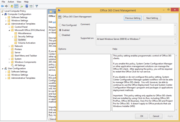Image resolution: width=180 pixels, height=122 pixels.
Task: Click the Local Computer Policy root icon
Action: (2, 11)
